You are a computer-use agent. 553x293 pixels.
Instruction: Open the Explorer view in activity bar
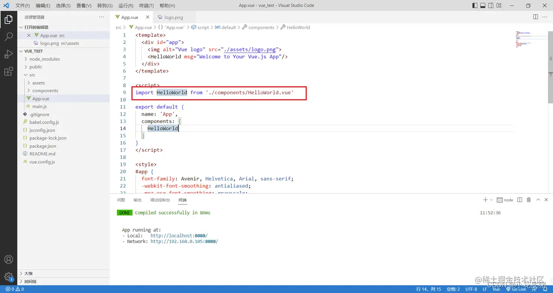[8, 19]
